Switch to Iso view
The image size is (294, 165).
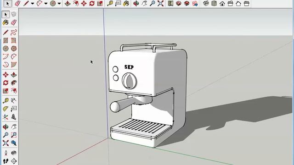(x=206, y=3)
